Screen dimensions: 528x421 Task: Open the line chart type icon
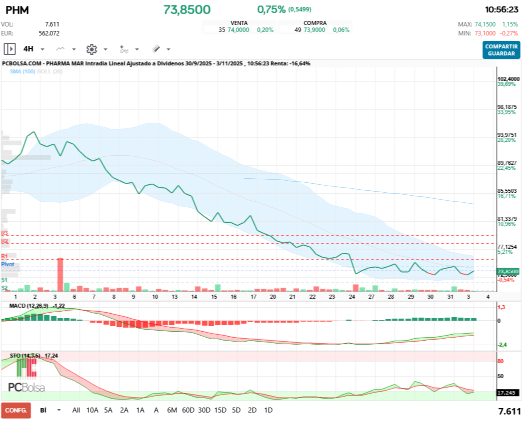(60, 49)
